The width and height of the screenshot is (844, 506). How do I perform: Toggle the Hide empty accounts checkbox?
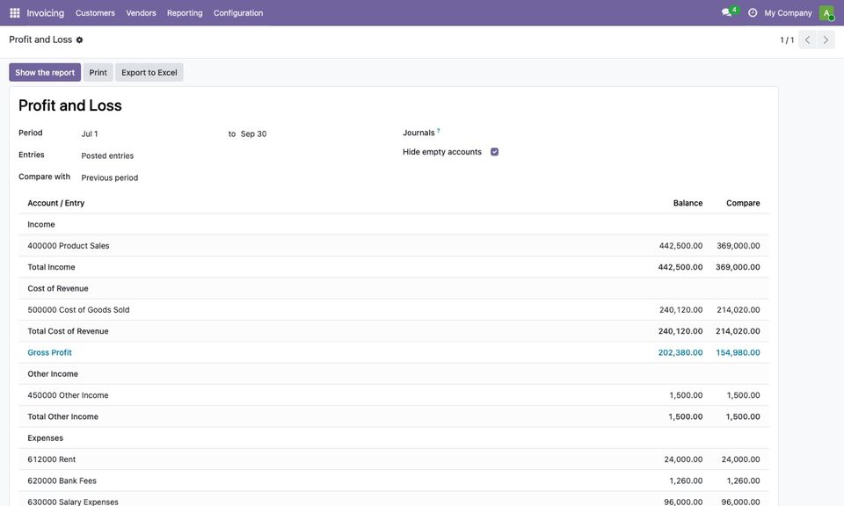tap(494, 152)
